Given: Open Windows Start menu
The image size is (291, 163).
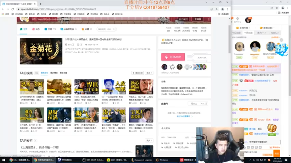Looking at the screenshot, I should click(x=3, y=160).
